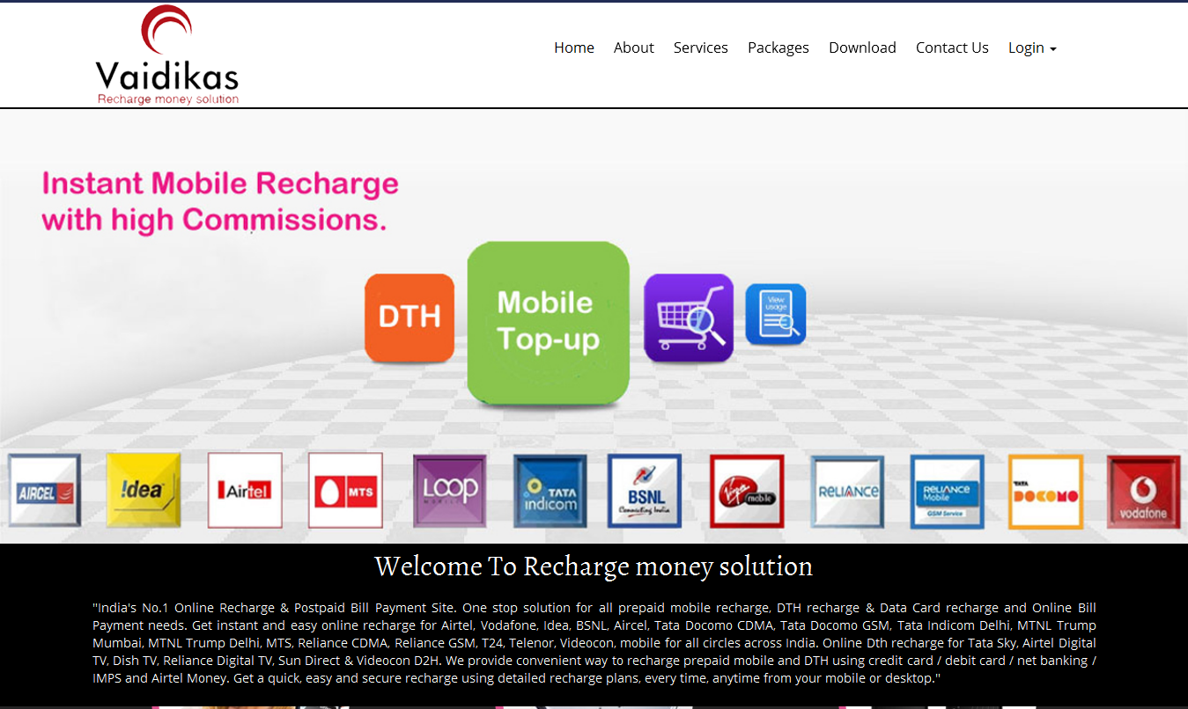Click the Welcome To Recharge money solution heading
Viewport: 1188px width, 709px height.
click(x=594, y=566)
